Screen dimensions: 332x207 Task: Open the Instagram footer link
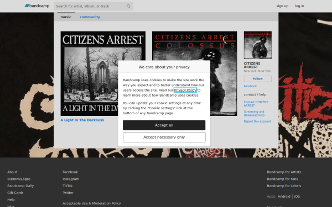(71, 179)
